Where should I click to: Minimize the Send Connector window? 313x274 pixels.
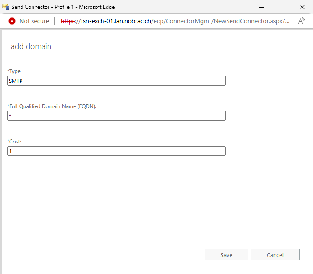pyautogui.click(x=261, y=7)
